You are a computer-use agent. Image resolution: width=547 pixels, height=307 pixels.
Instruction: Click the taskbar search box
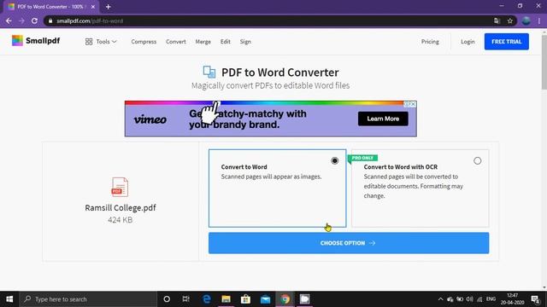coord(88,299)
